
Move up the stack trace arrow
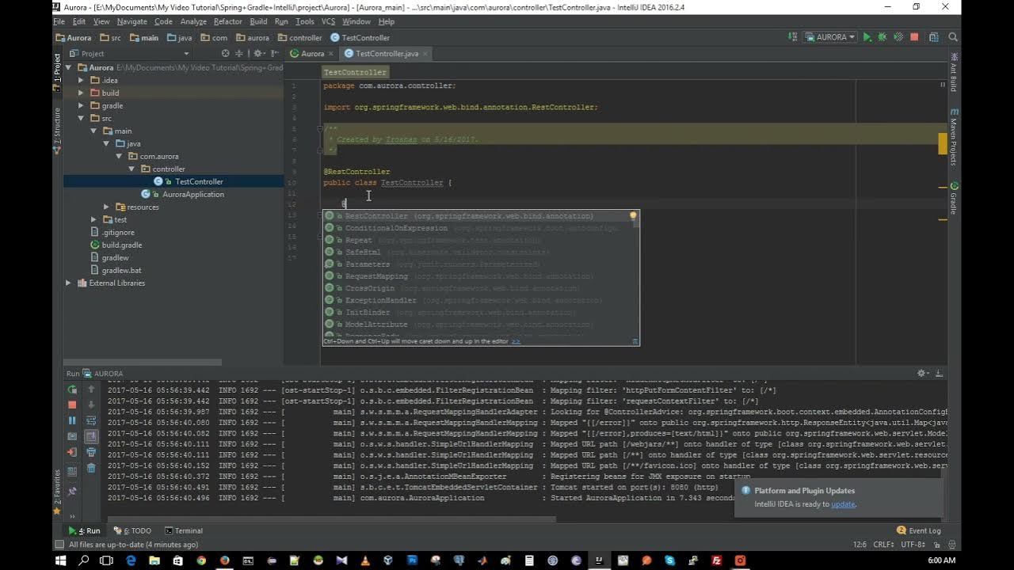(x=91, y=389)
